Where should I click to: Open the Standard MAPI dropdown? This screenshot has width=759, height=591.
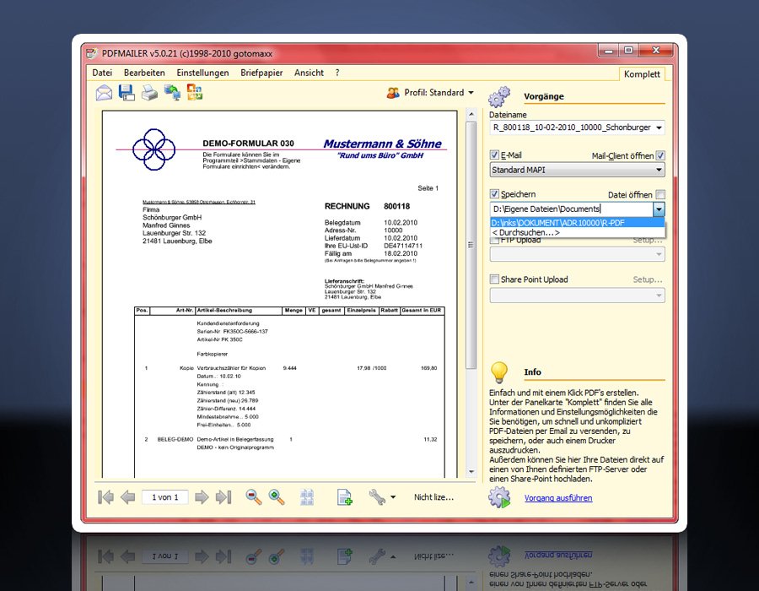[x=577, y=170]
